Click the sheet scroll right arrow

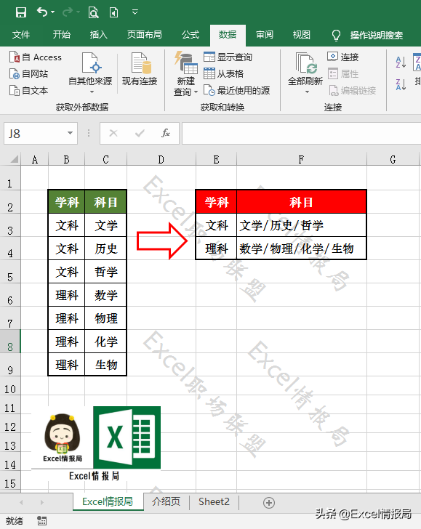pos(42,502)
